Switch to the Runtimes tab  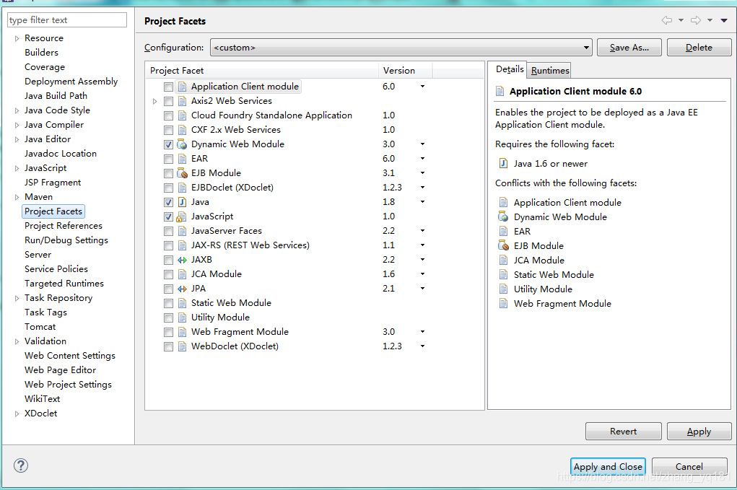(550, 71)
